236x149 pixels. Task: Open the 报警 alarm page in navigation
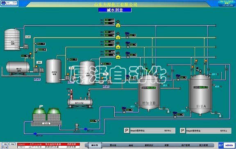(x=167, y=145)
